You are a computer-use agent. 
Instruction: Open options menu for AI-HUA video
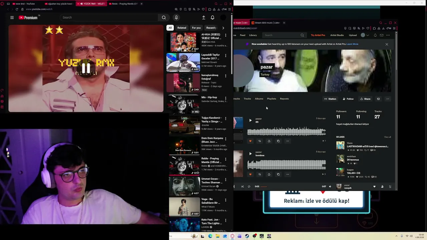226,35
